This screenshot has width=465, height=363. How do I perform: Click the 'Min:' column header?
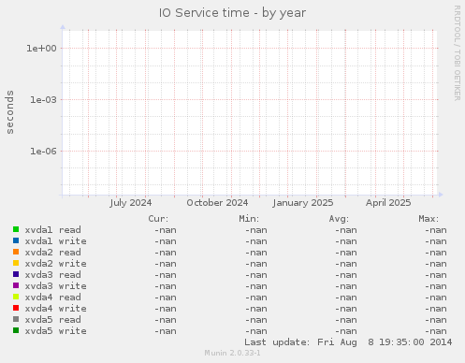pyautogui.click(x=249, y=219)
